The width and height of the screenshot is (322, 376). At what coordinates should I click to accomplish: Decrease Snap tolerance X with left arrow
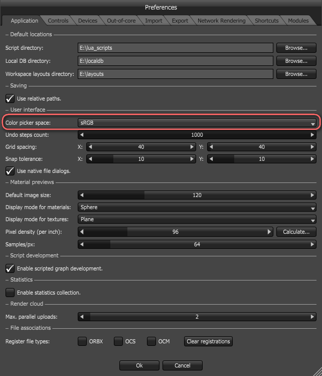(x=90, y=159)
